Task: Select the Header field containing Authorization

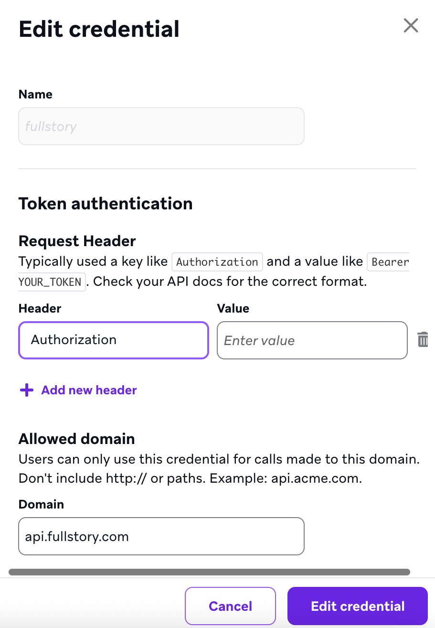Action: (113, 340)
